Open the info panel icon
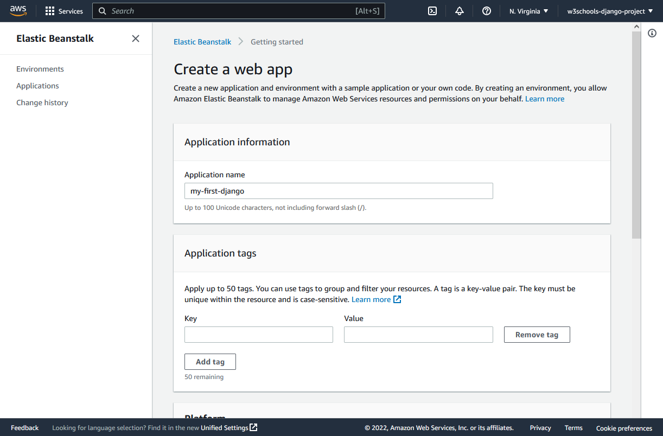This screenshot has height=436, width=663. 652,34
